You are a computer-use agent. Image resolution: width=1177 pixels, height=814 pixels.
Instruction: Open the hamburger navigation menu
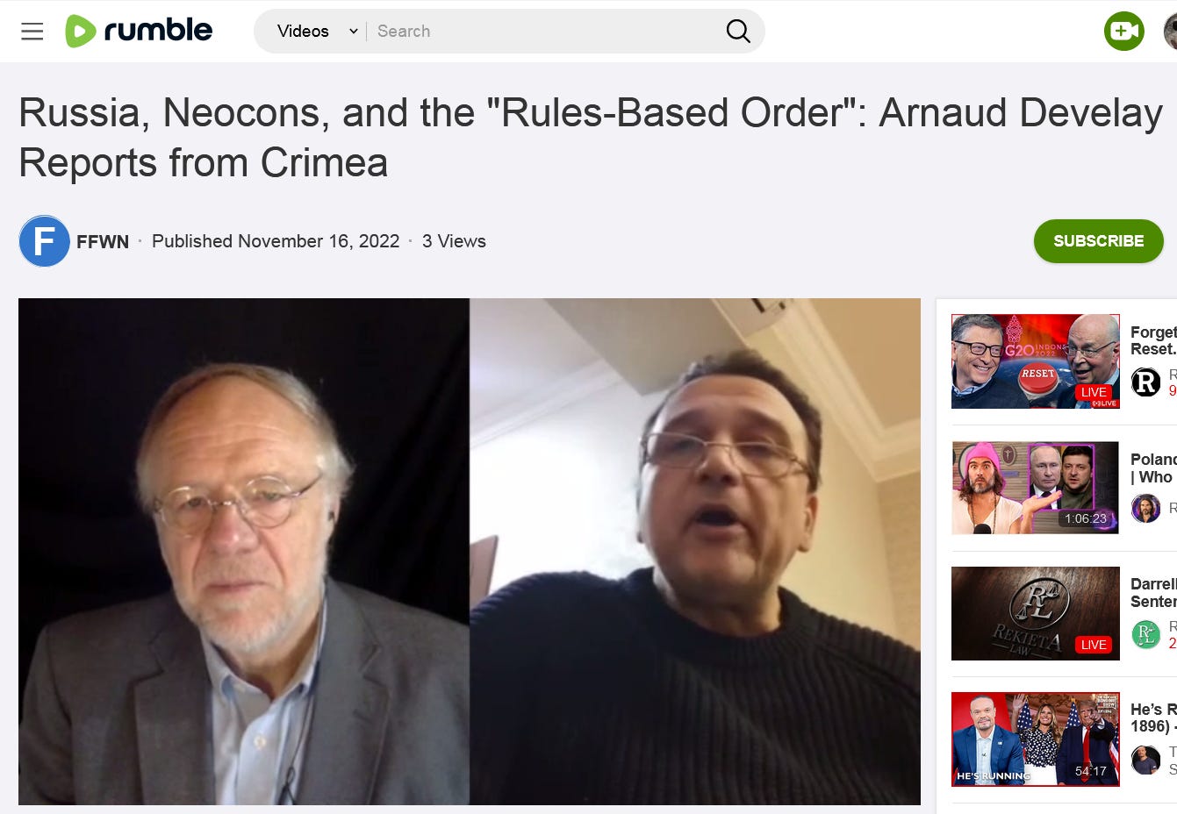(x=32, y=32)
